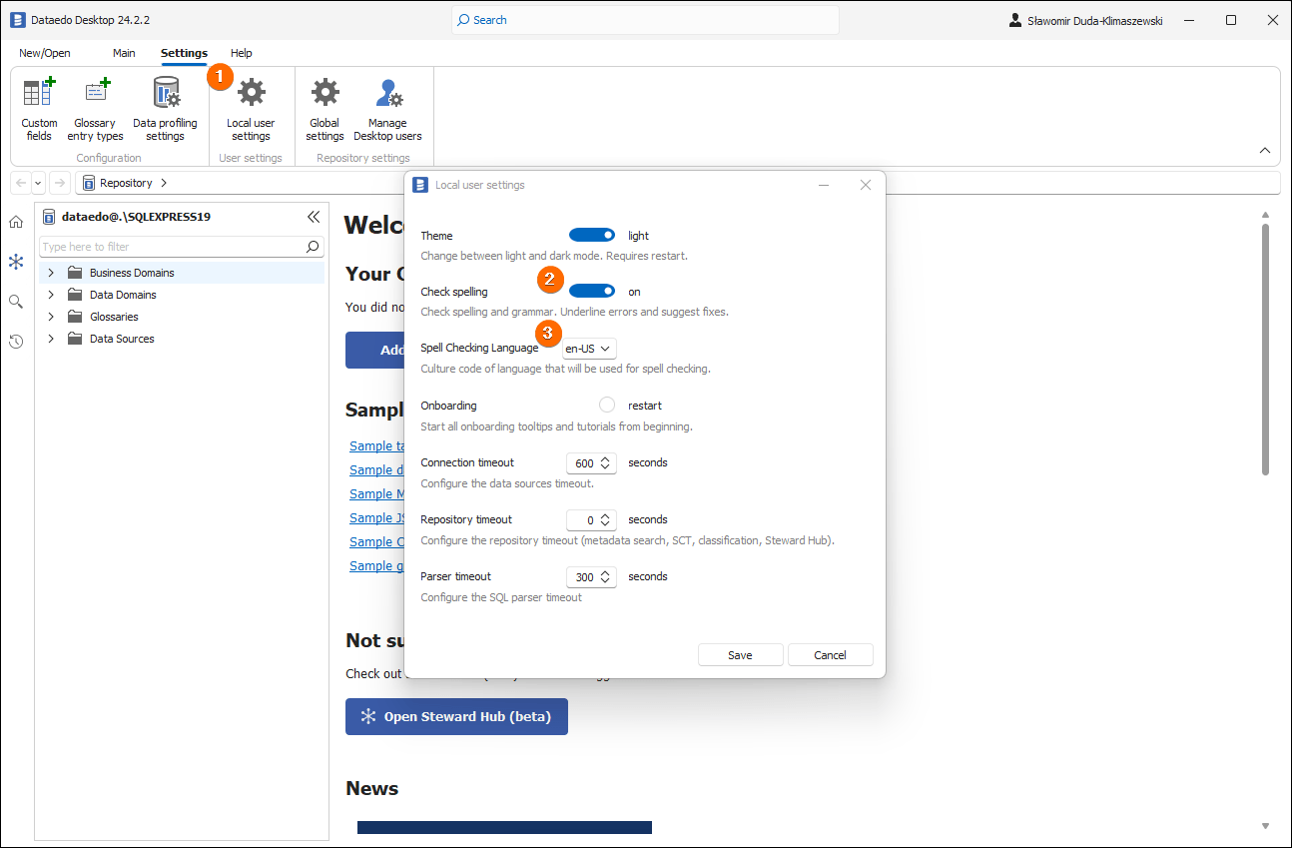
Task: Click the search icon in the left sidebar
Action: click(x=15, y=301)
